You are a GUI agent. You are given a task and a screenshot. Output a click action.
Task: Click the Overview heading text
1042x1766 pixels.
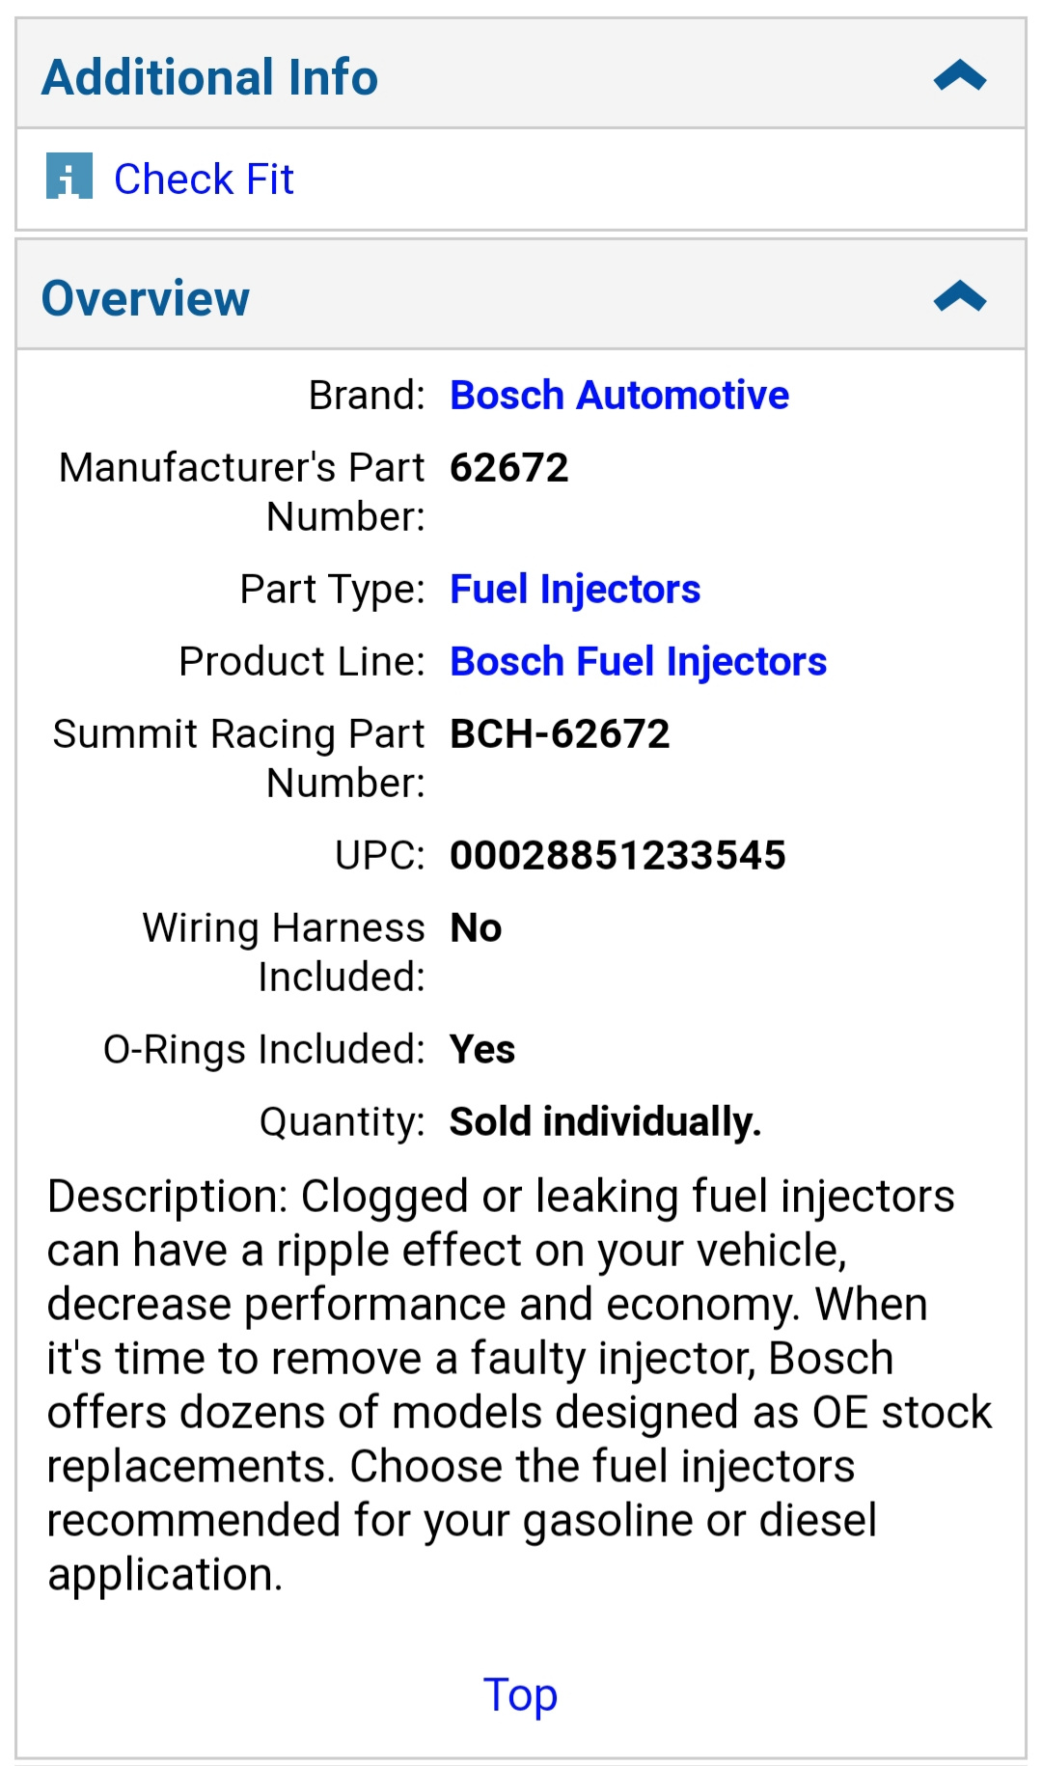pyautogui.click(x=146, y=298)
